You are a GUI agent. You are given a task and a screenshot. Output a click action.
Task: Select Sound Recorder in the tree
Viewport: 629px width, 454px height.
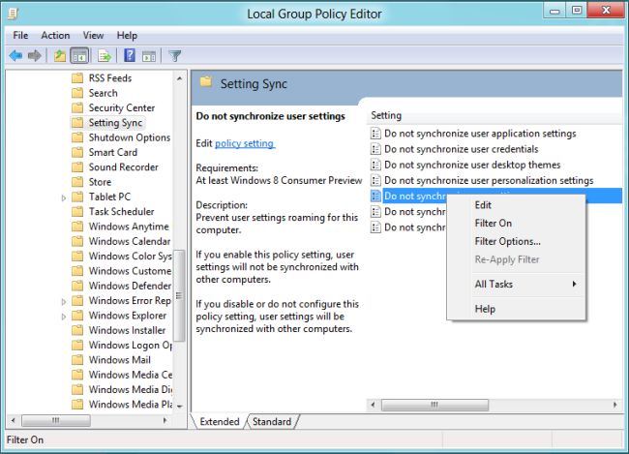coord(124,167)
